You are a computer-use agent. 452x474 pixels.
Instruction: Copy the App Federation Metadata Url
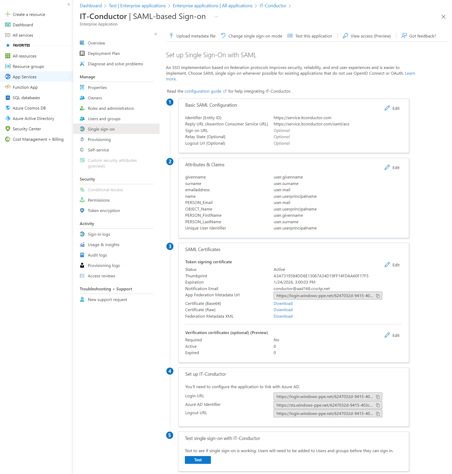pyautogui.click(x=378, y=296)
